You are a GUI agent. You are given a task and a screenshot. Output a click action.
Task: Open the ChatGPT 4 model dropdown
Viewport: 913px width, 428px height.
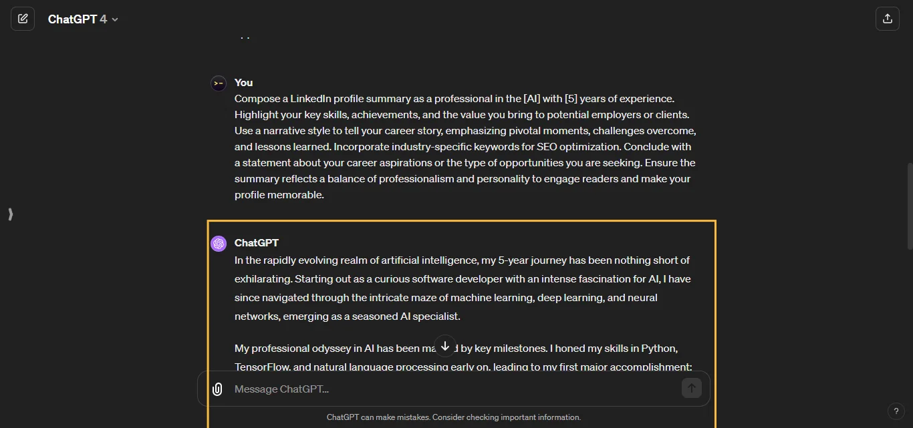[x=83, y=19]
